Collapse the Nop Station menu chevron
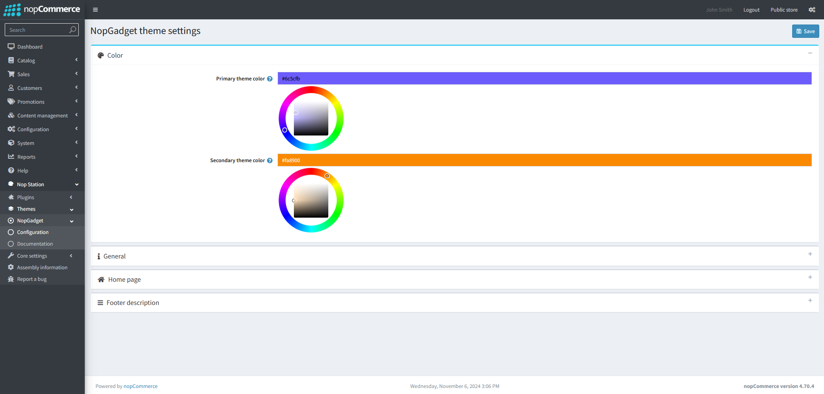 77,185
